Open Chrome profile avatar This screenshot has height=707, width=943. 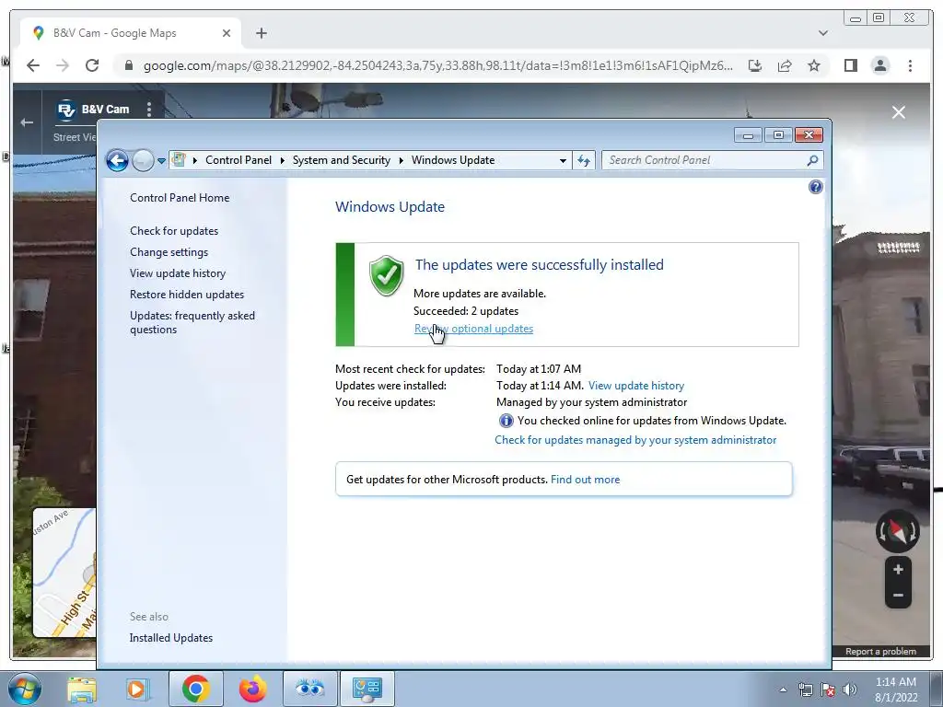(x=879, y=65)
